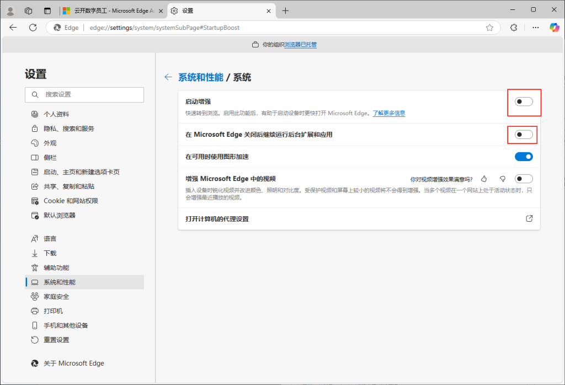Close the 云开数字员工 tab
Viewport: 565px width, 385px height.
161,11
